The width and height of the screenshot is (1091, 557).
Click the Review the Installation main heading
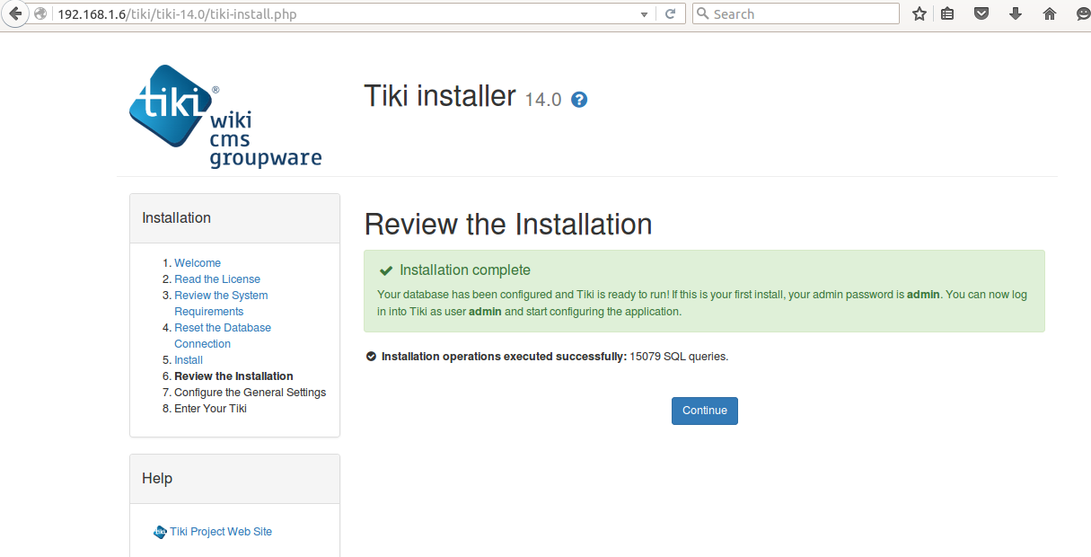point(508,224)
